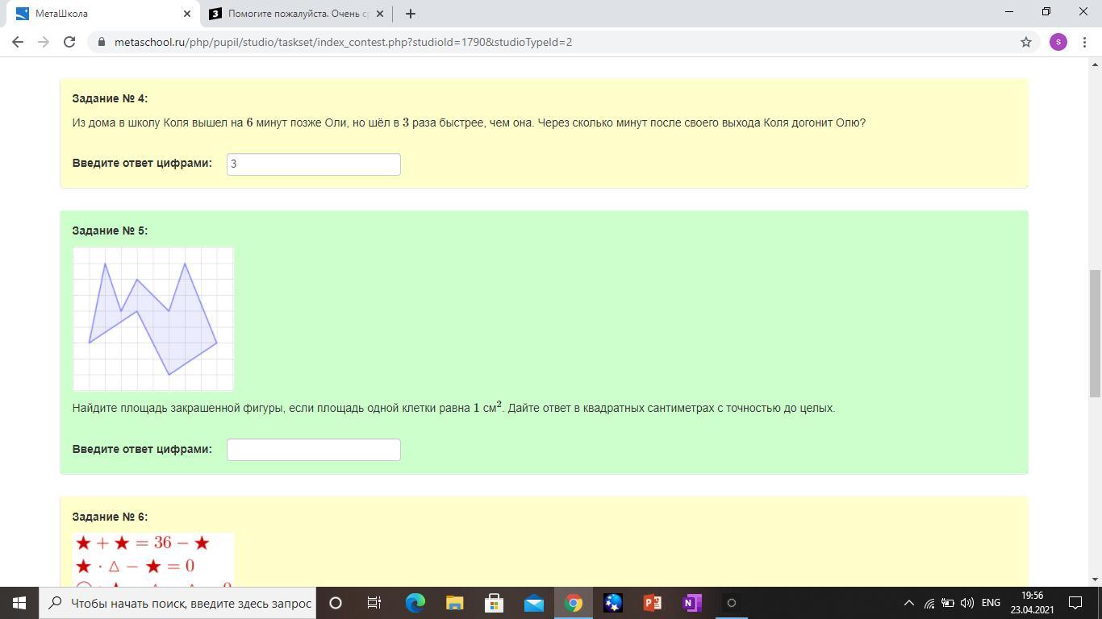Select the Задание № 6 heading
This screenshot has height=619, width=1102.
coord(110,517)
